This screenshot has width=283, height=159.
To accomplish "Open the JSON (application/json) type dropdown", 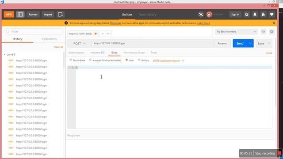I will tap(168, 61).
